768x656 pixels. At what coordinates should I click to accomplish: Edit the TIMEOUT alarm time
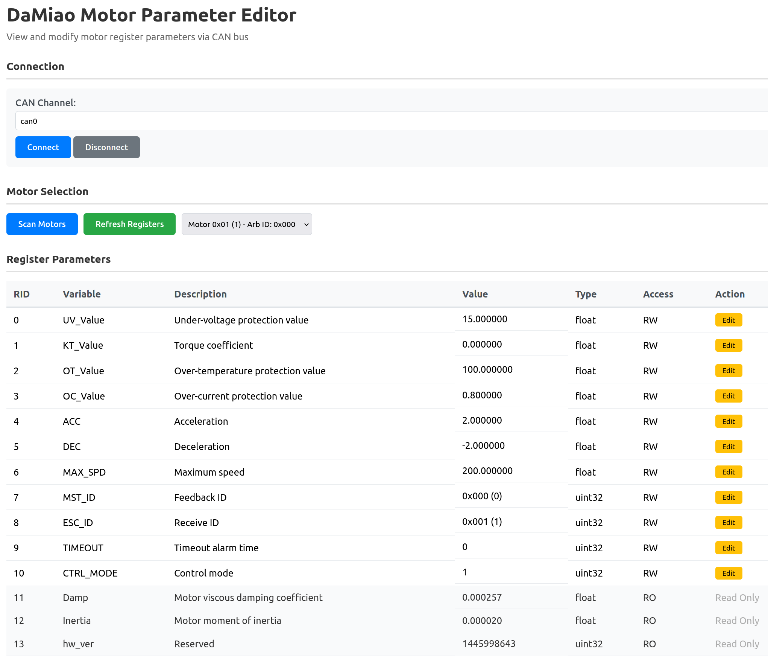[728, 548]
